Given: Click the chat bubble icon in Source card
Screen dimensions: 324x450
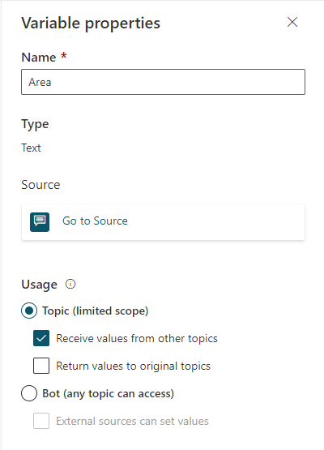Looking at the screenshot, I should pyautogui.click(x=40, y=222).
